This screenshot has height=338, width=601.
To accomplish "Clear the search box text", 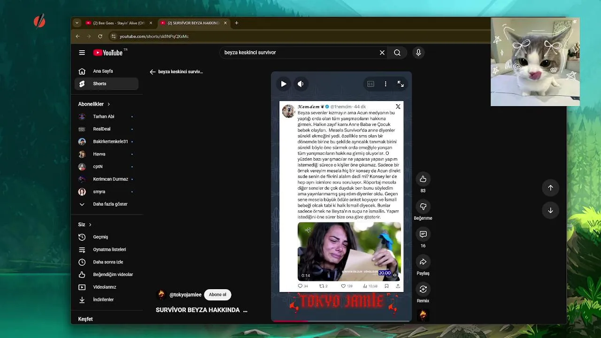I will point(382,53).
